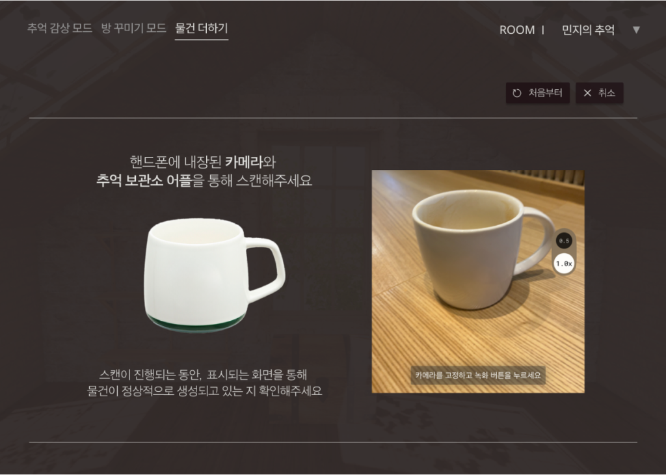Click the camera preview of coffee mug

click(x=478, y=281)
